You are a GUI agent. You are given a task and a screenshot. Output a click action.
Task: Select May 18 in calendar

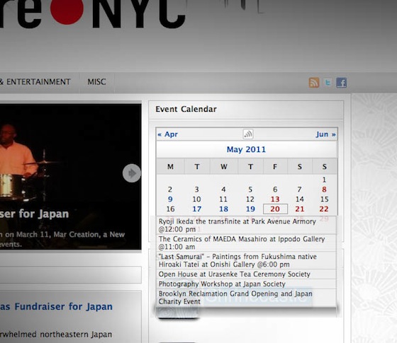tap(223, 209)
